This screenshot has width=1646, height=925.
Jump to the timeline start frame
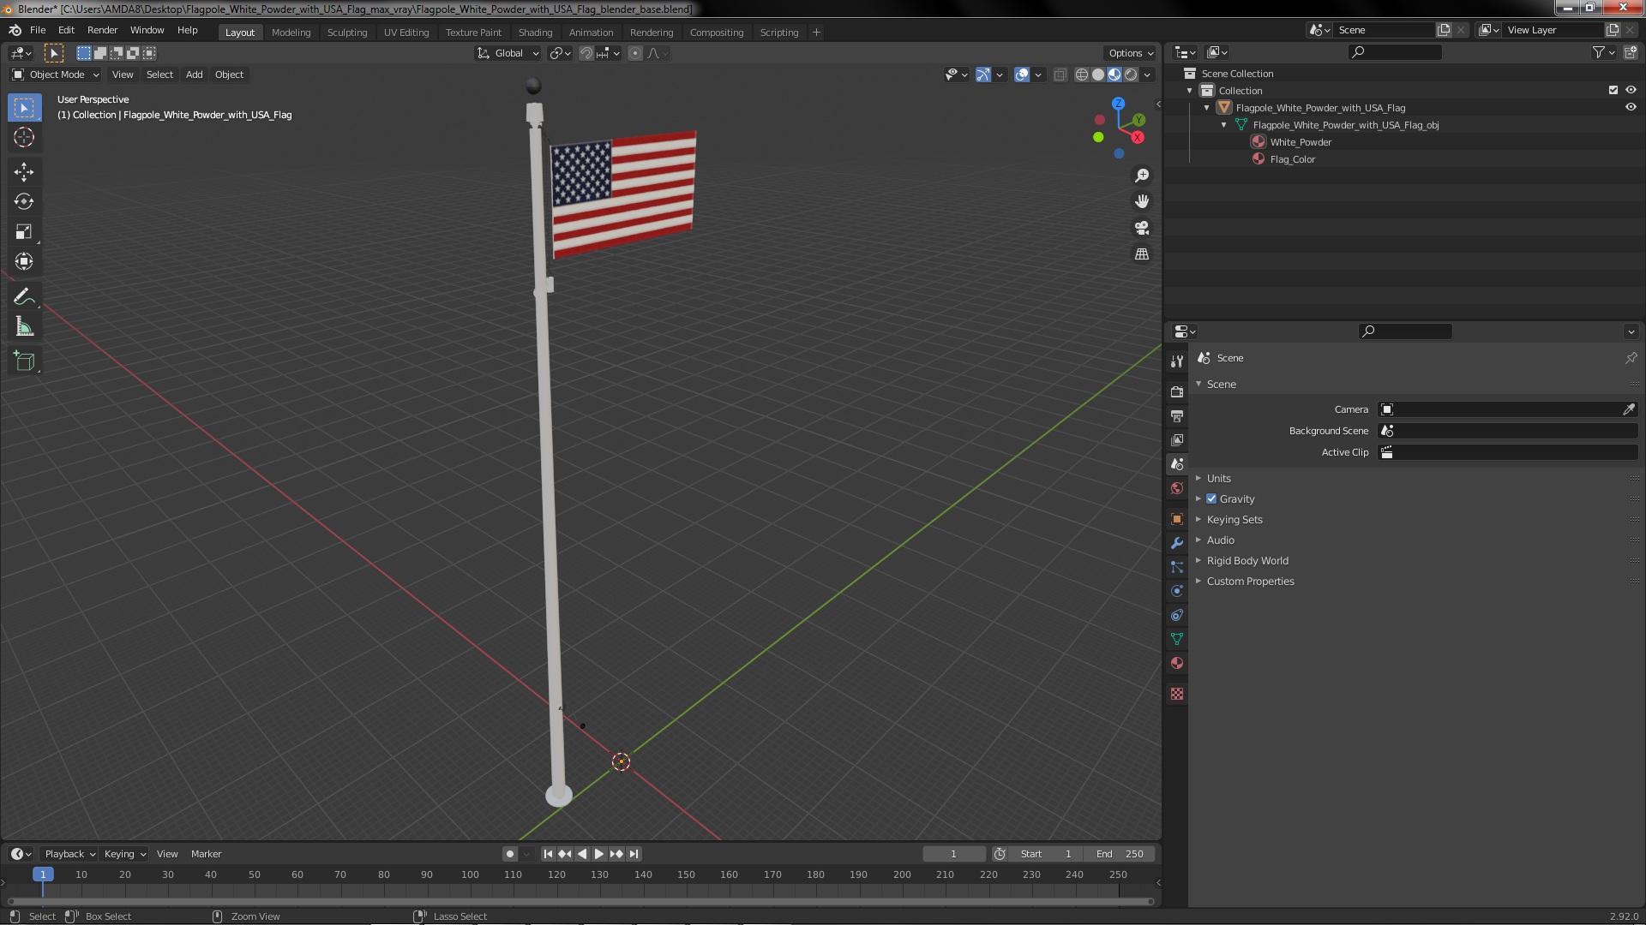click(x=548, y=854)
